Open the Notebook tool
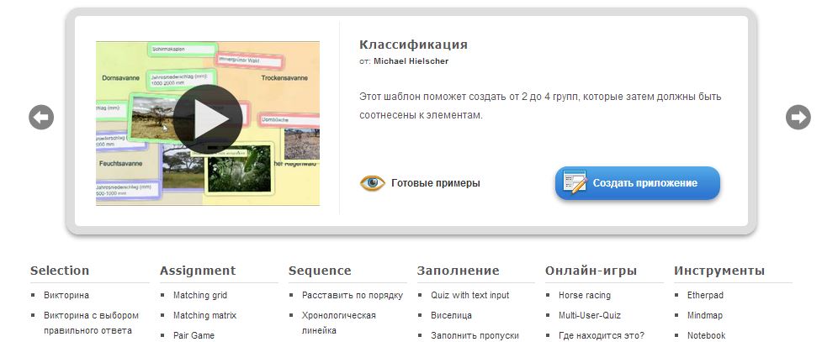The image size is (822, 342). pyautogui.click(x=706, y=336)
